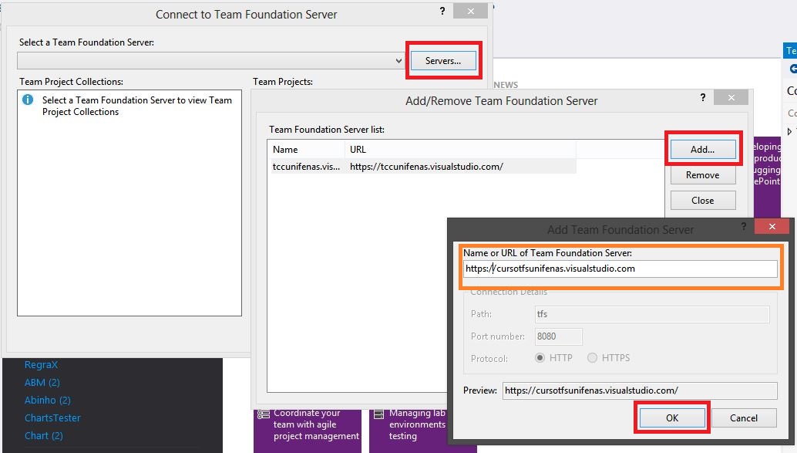The height and width of the screenshot is (453, 797).
Task: Click the Add... button
Action: point(702,149)
